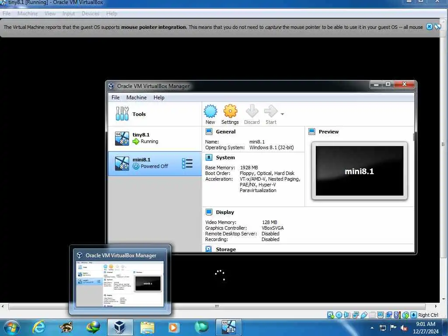This screenshot has height=336, width=448.
Task: Click the host key arrow icon near Right Ctrl
Action: click(x=414, y=315)
